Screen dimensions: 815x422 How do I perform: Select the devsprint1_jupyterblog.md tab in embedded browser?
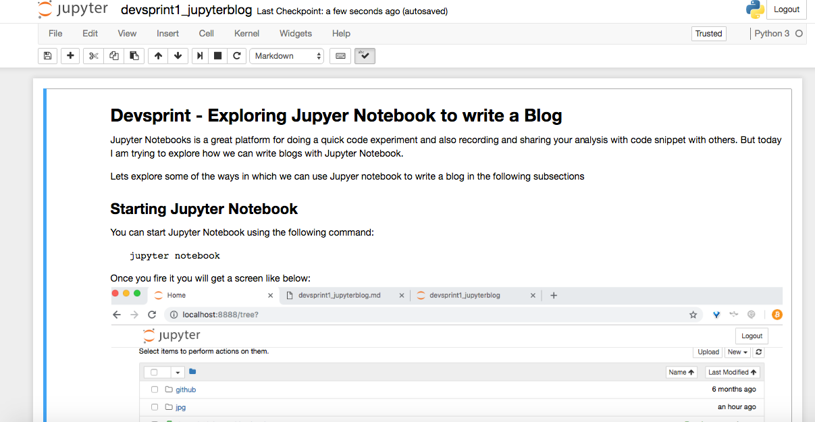345,295
